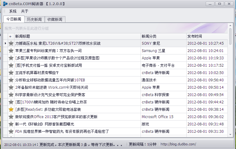Switch to the 历史新闻 tab
The height and width of the screenshot is (149, 236).
point(34,20)
